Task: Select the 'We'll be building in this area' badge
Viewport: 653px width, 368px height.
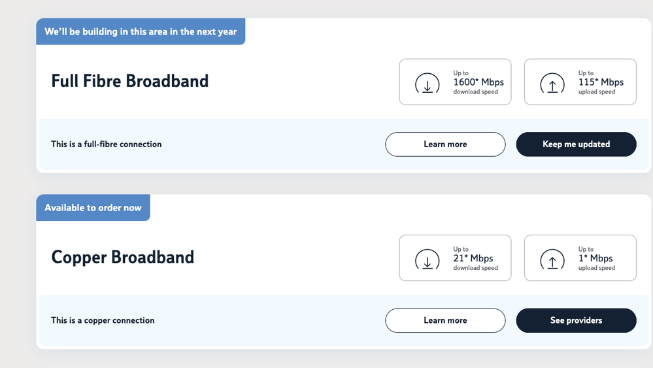Action: (x=141, y=32)
